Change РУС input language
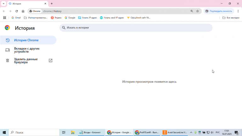This screenshot has width=242, height=136. (218, 133)
